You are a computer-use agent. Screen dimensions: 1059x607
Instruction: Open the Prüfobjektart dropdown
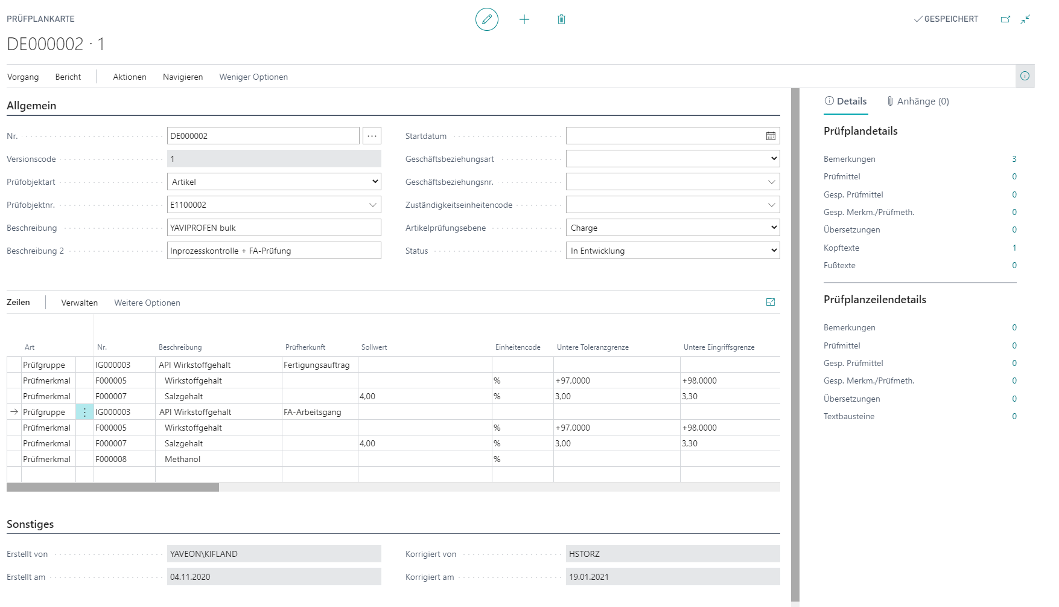tap(274, 182)
